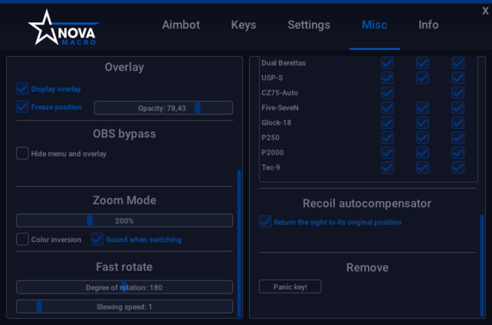Image resolution: width=492 pixels, height=325 pixels.
Task: Click the Recoil autocompensator heading
Action: tap(367, 204)
